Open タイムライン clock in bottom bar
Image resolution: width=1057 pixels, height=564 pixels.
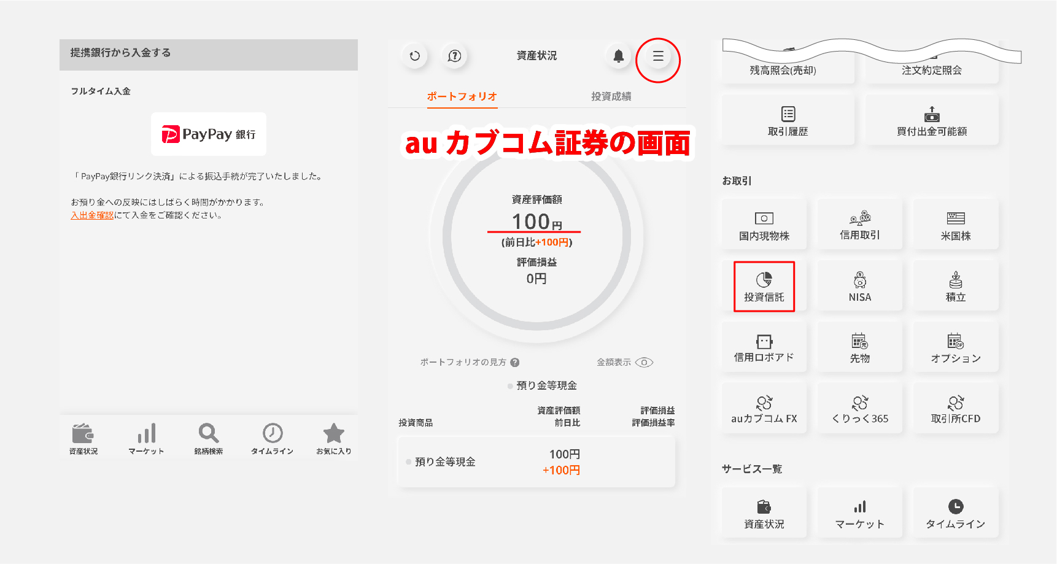click(272, 439)
